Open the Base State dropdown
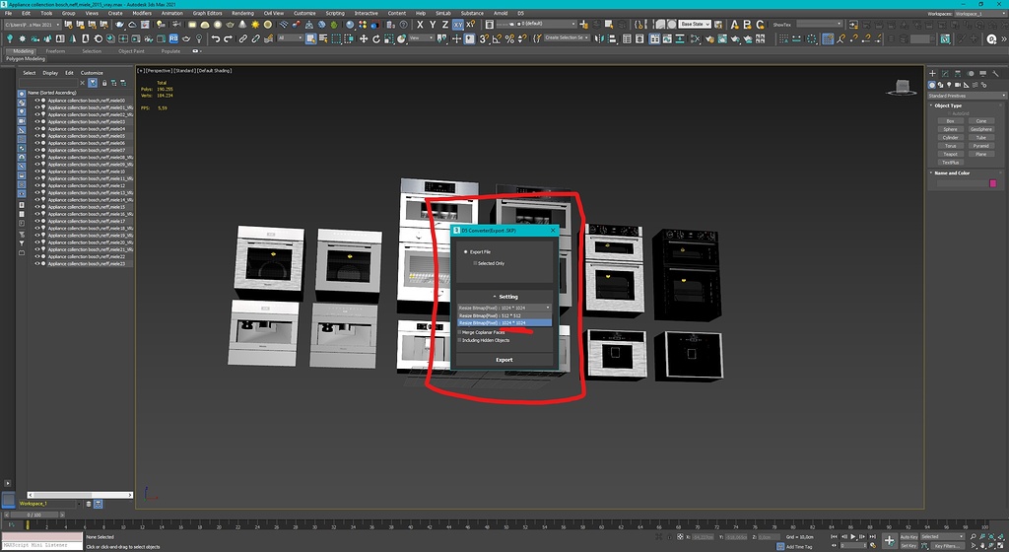Image resolution: width=1009 pixels, height=552 pixels. (695, 24)
